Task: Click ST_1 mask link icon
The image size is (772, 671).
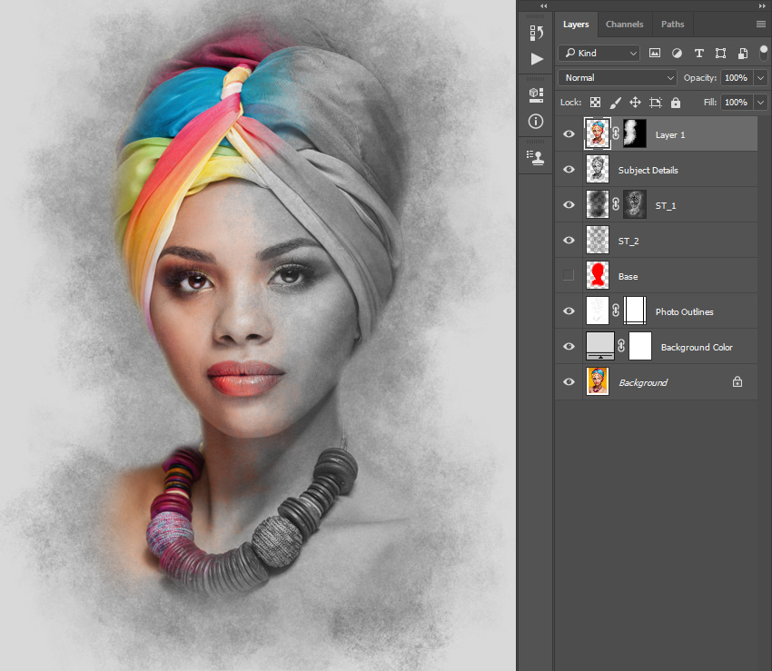Action: click(x=616, y=204)
